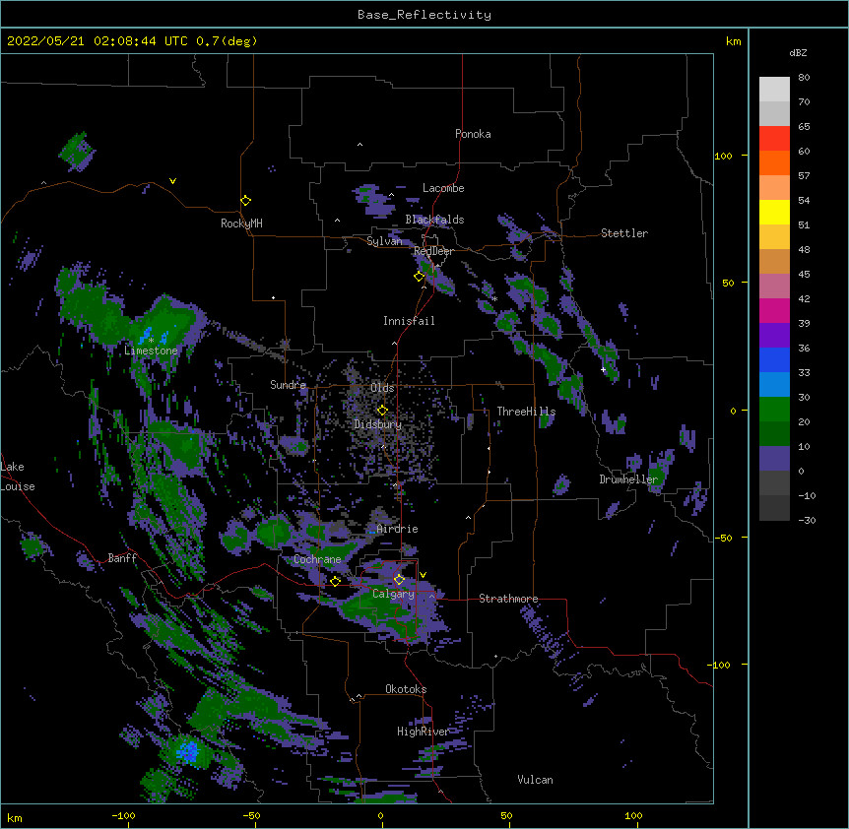849x829 pixels.
Task: Select the red 60-65 dBZ legend swatch
Action: tap(774, 138)
